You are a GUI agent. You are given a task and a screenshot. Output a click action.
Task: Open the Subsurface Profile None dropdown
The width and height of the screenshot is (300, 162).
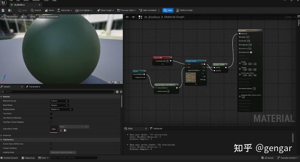[74, 127]
